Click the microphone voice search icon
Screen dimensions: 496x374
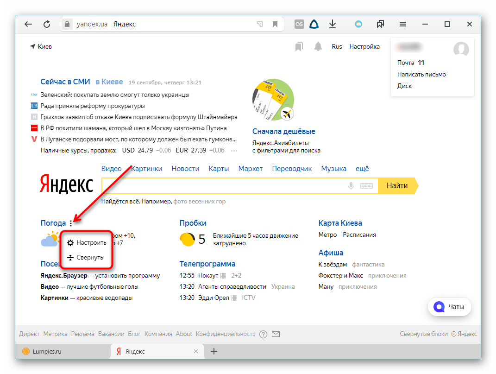[351, 186]
